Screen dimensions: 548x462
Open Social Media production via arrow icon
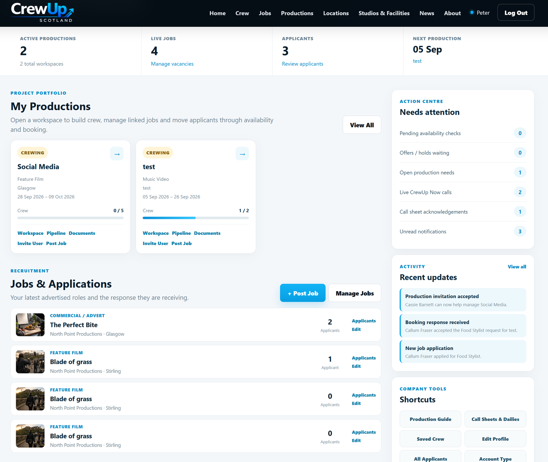pos(117,154)
